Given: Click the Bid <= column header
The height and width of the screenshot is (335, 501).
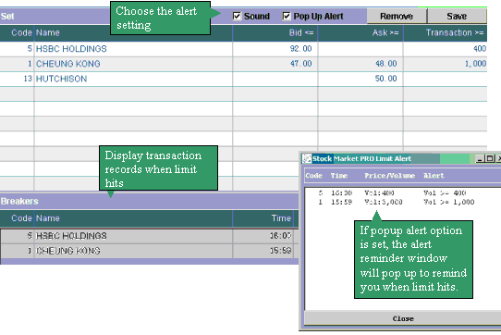Looking at the screenshot, I should pyautogui.click(x=301, y=32).
